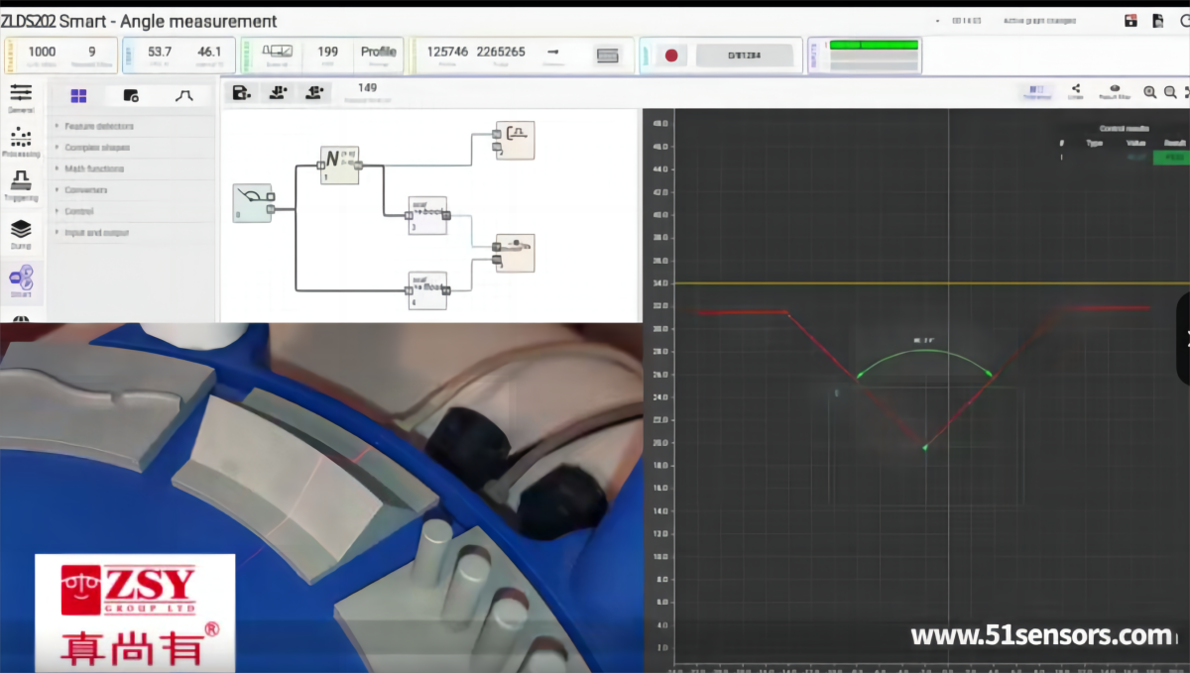Viewport: 1190px width, 673px height.
Task: Click the green progress bar indicator
Action: [873, 45]
